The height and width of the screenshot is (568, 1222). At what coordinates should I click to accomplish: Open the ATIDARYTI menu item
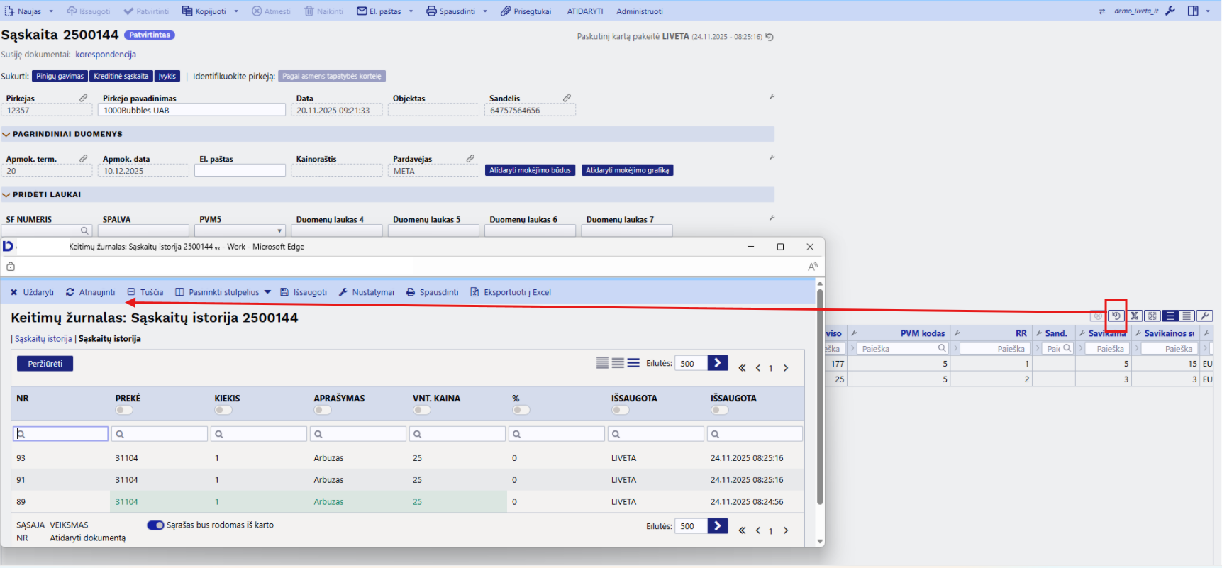coord(584,11)
